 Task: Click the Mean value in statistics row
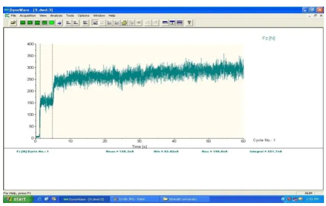(120, 151)
